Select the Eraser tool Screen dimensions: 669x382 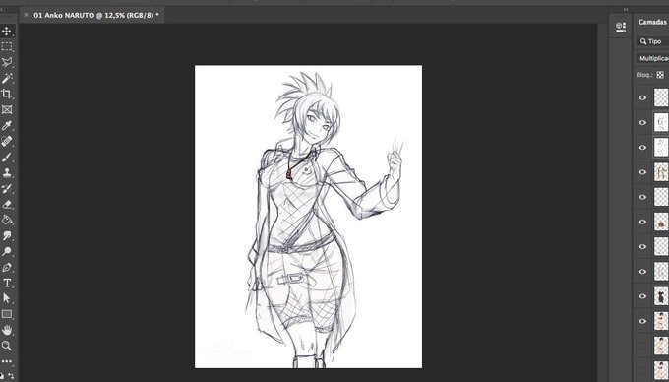(x=7, y=205)
